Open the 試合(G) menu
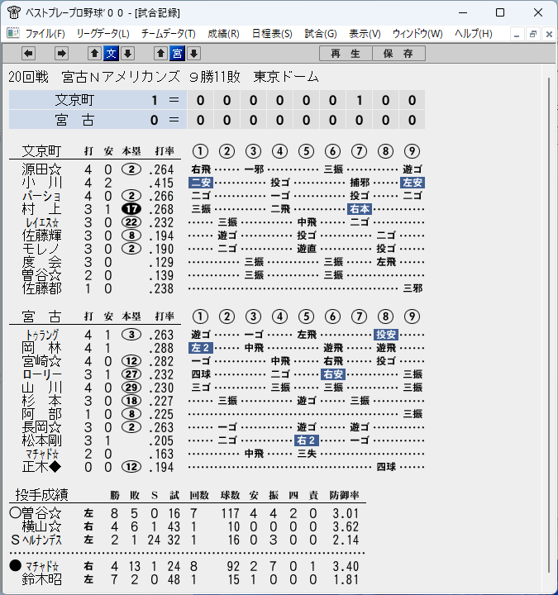The height and width of the screenshot is (595, 558). [x=321, y=34]
